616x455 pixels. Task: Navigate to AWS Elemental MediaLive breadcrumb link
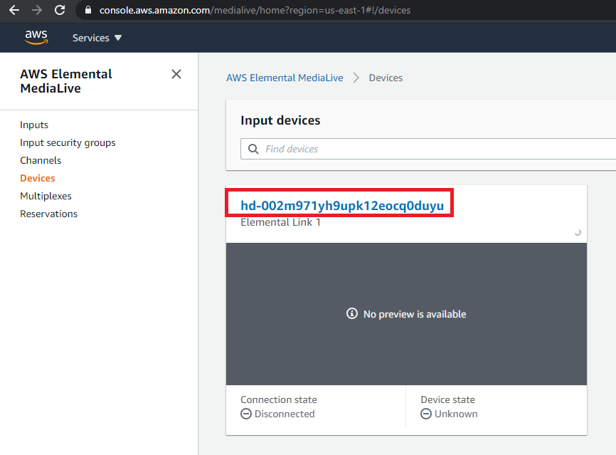click(285, 78)
